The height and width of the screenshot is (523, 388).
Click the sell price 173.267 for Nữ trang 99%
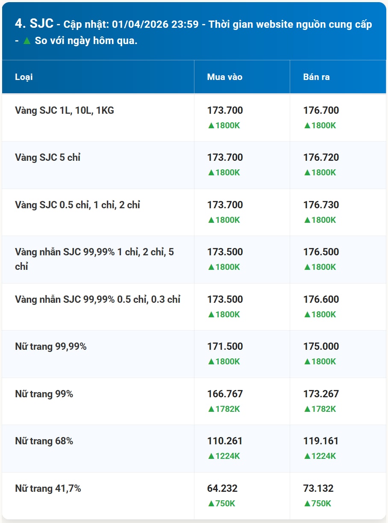[321, 394]
